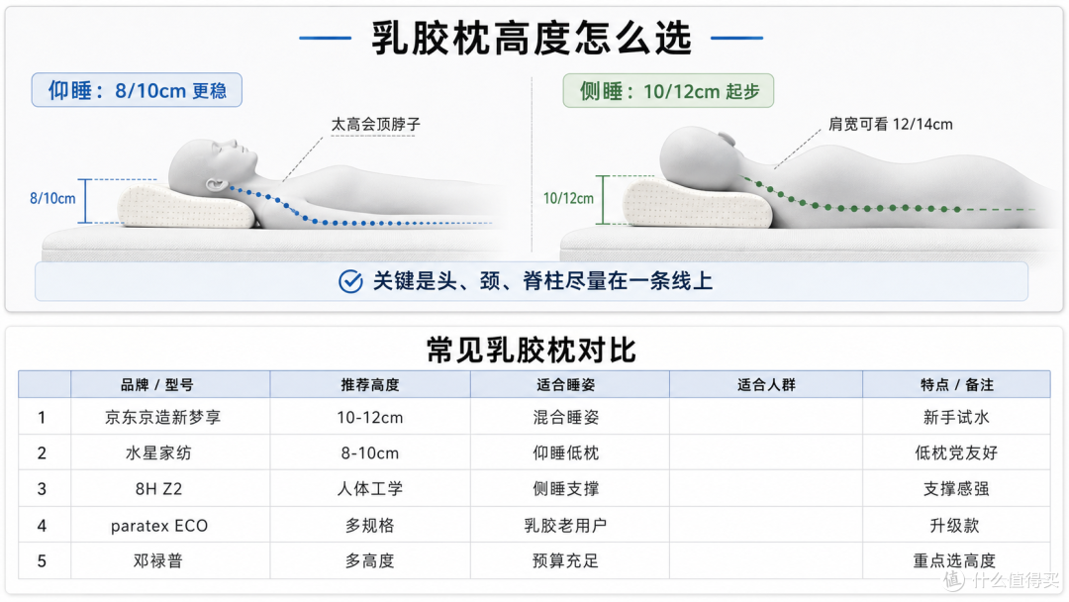Click the title 乳胶枕高度怎么选

click(x=532, y=39)
